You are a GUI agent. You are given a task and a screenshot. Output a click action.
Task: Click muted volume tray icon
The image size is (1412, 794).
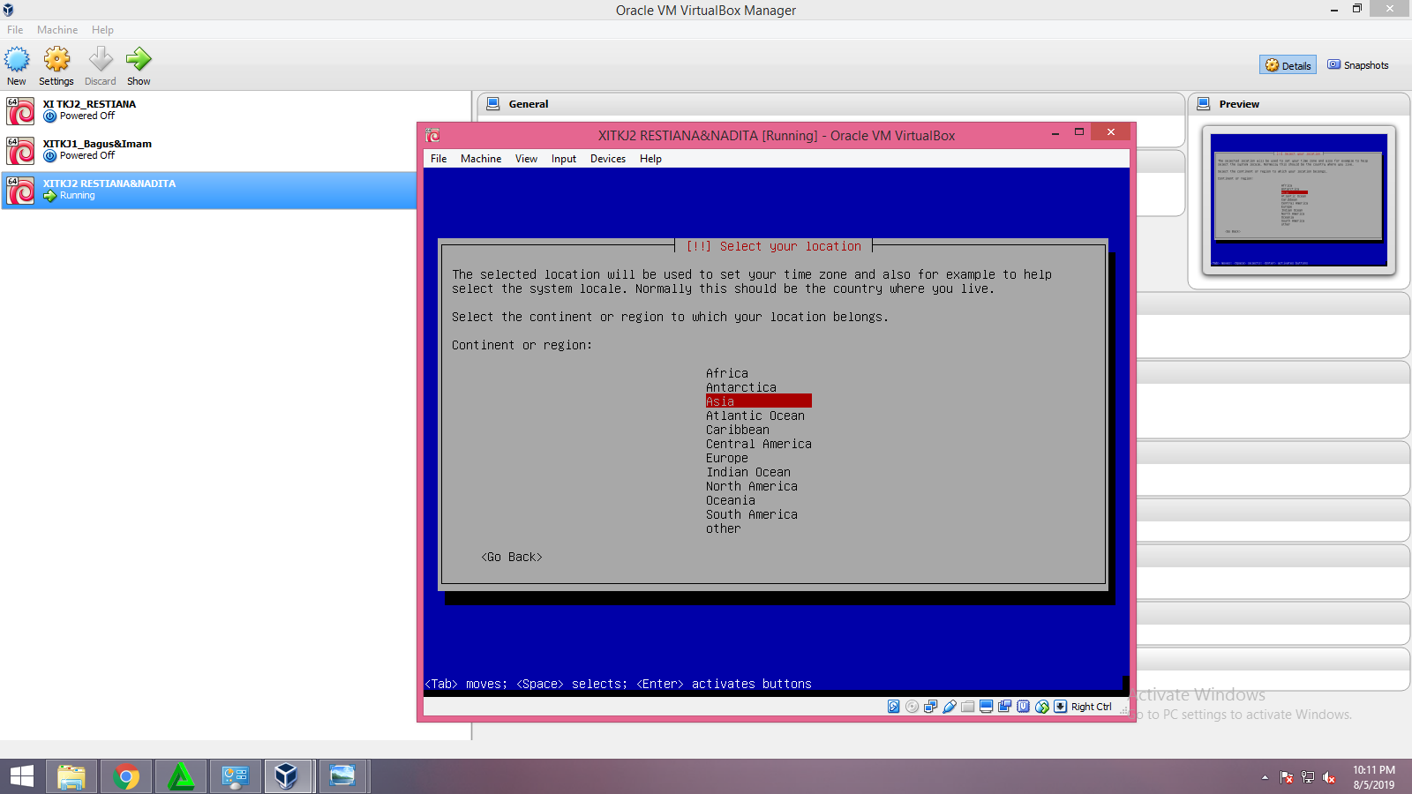point(1329,777)
